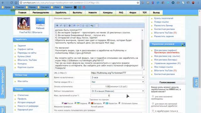Toggle the Россия country checkbox
Screen dimensions: 201x113
[62, 103]
